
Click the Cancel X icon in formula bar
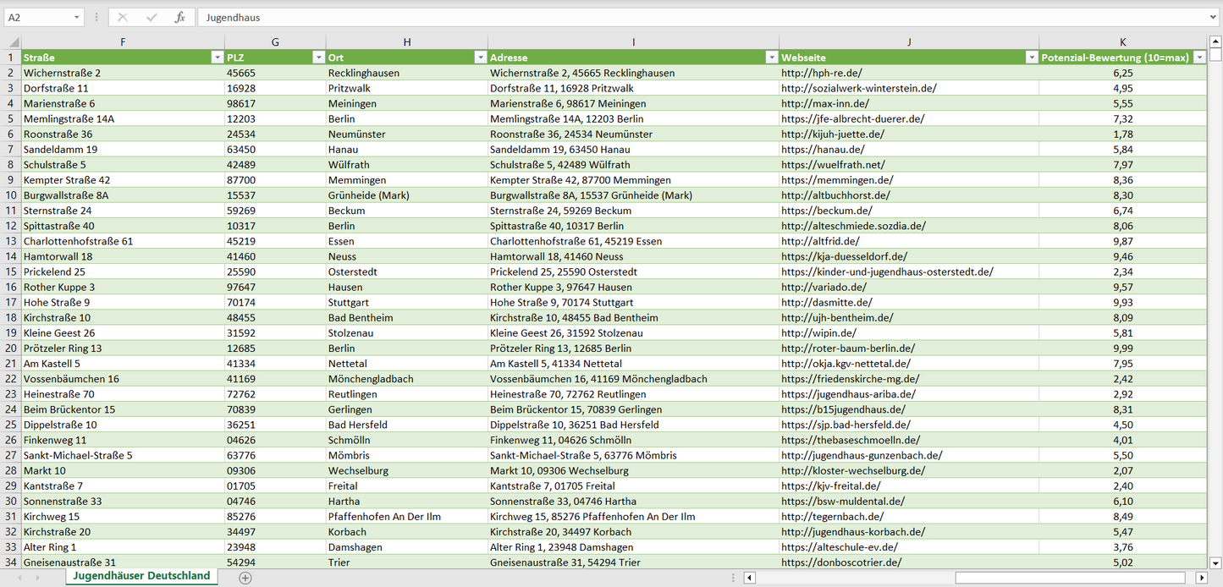[123, 17]
